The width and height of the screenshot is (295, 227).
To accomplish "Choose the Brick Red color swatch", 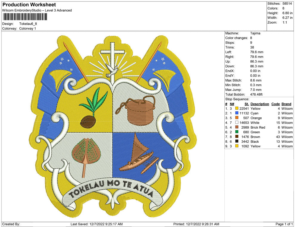I will click(x=237, y=127).
